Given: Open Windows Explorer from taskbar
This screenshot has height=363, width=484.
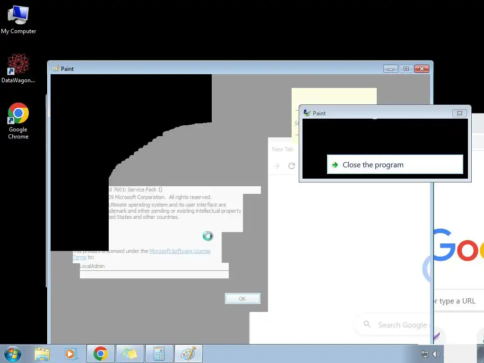Looking at the screenshot, I should (x=42, y=354).
